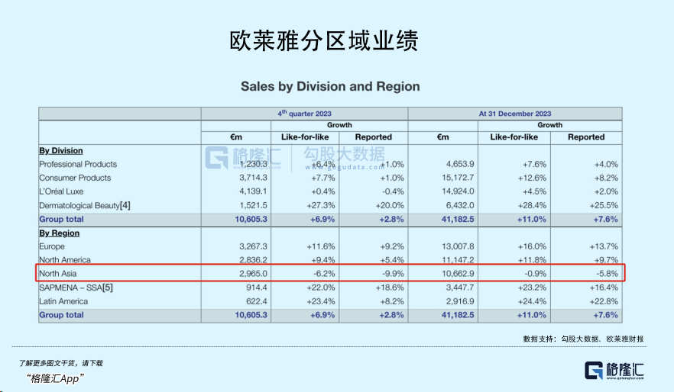Select the Dermatological Beauty[4] row label
The height and width of the screenshot is (392, 674).
point(84,205)
